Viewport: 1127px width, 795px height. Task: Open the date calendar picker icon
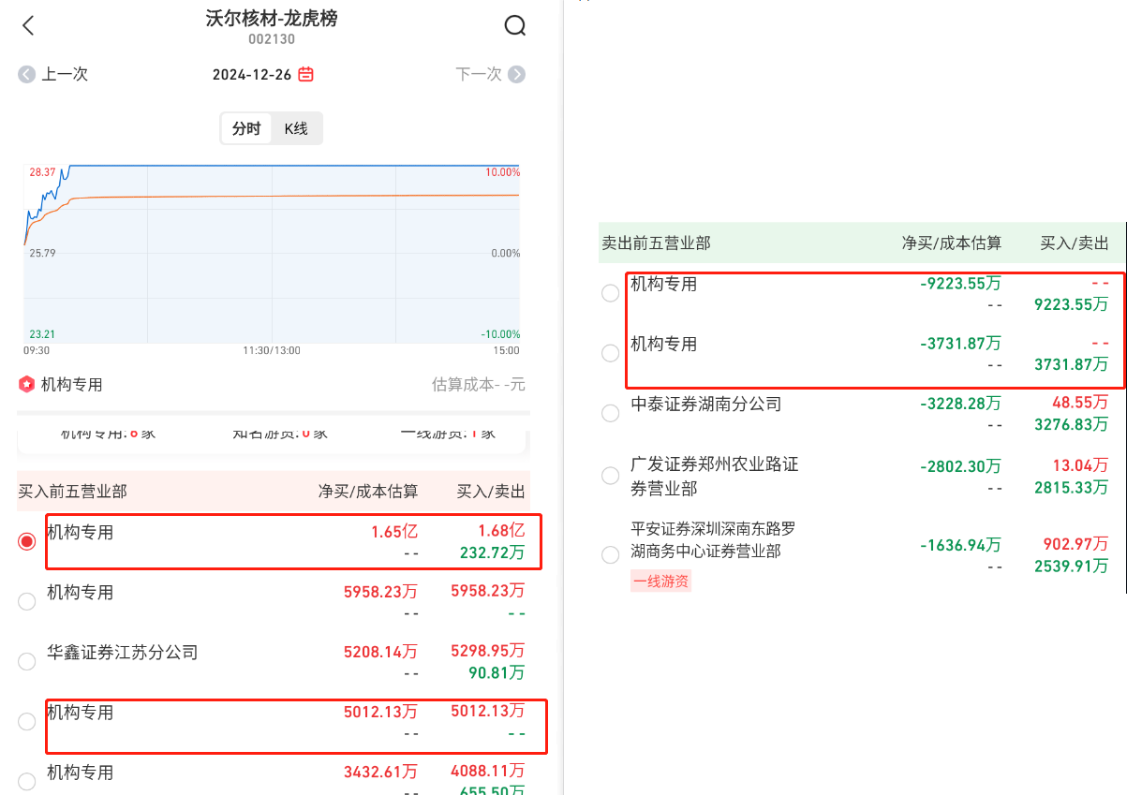coord(306,75)
